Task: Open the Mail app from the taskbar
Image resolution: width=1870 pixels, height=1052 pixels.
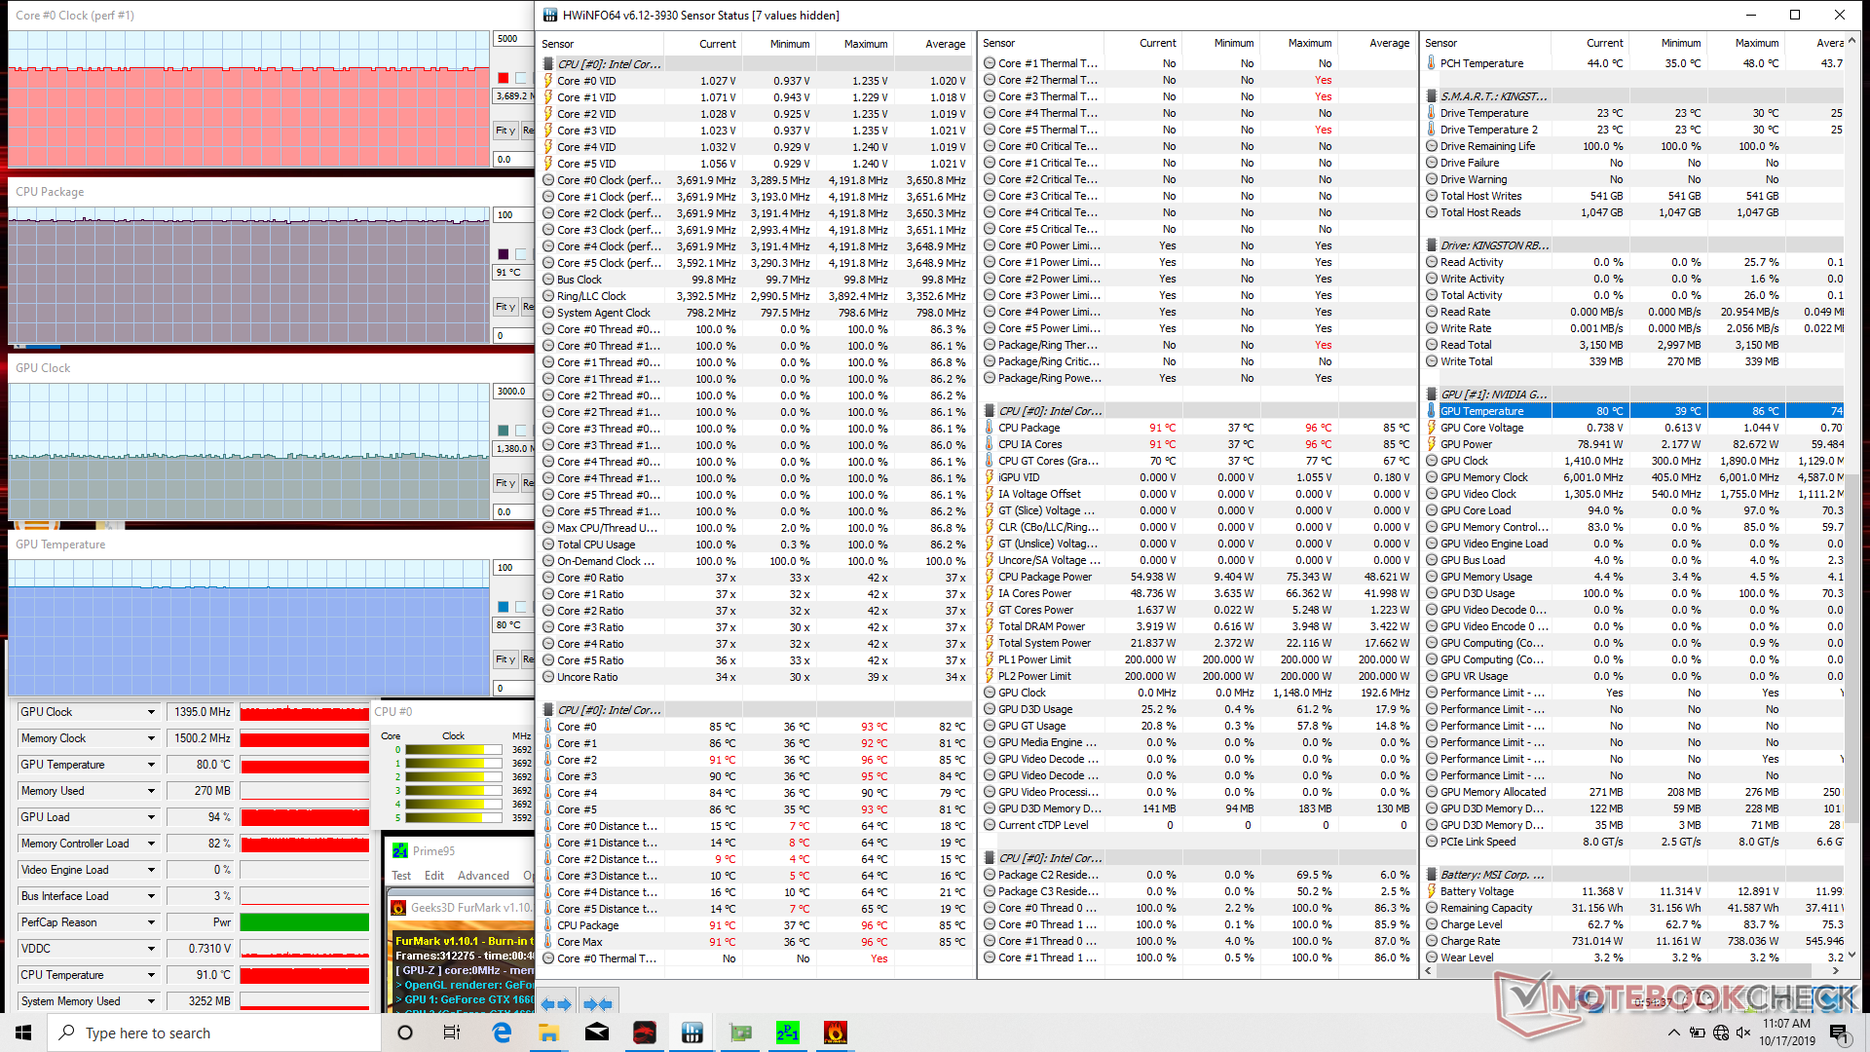Action: point(597,1033)
